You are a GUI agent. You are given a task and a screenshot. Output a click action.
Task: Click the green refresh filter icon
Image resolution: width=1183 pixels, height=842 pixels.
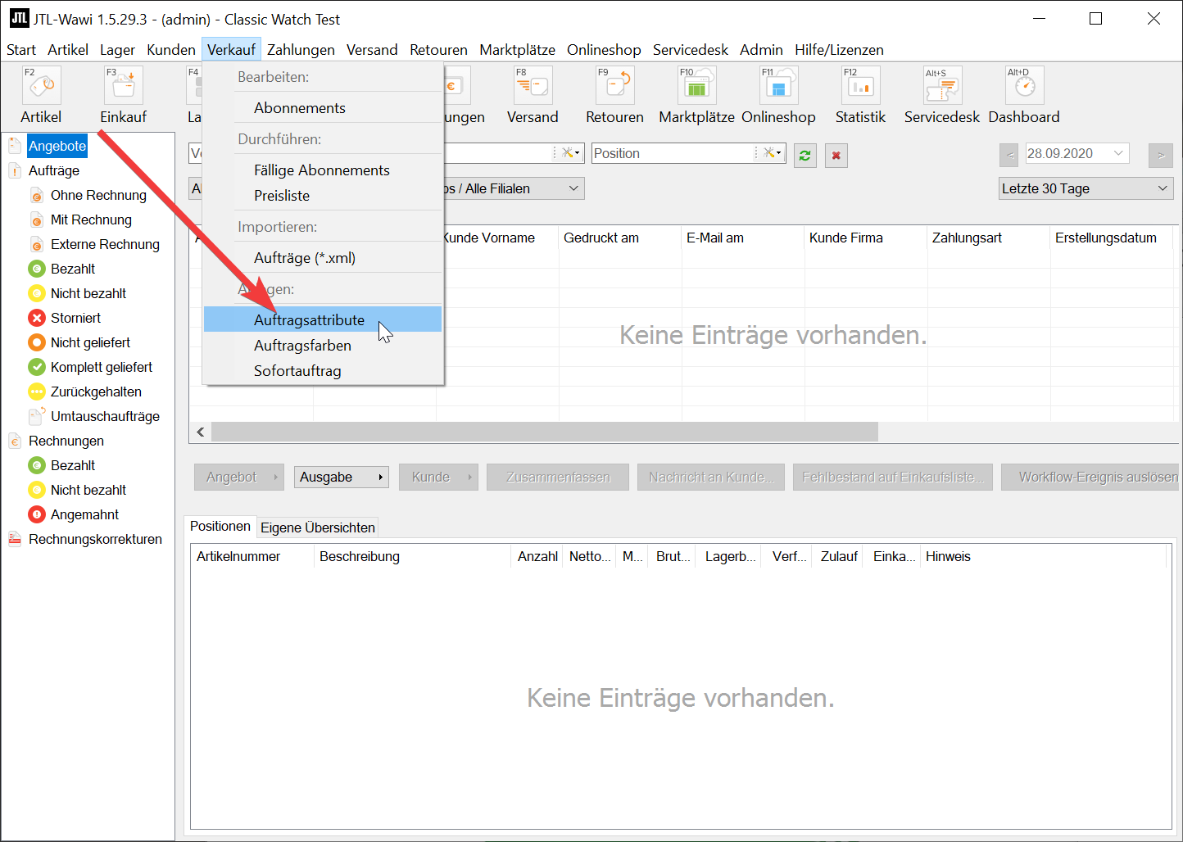805,156
